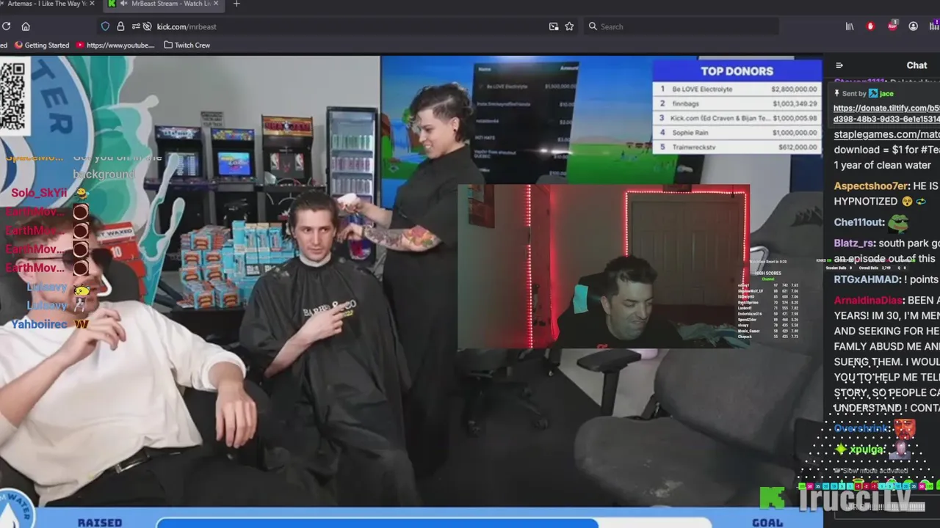Screen dimensions: 940x528
Task: Mute the MrBeast Stream tab audio
Action: click(x=125, y=4)
